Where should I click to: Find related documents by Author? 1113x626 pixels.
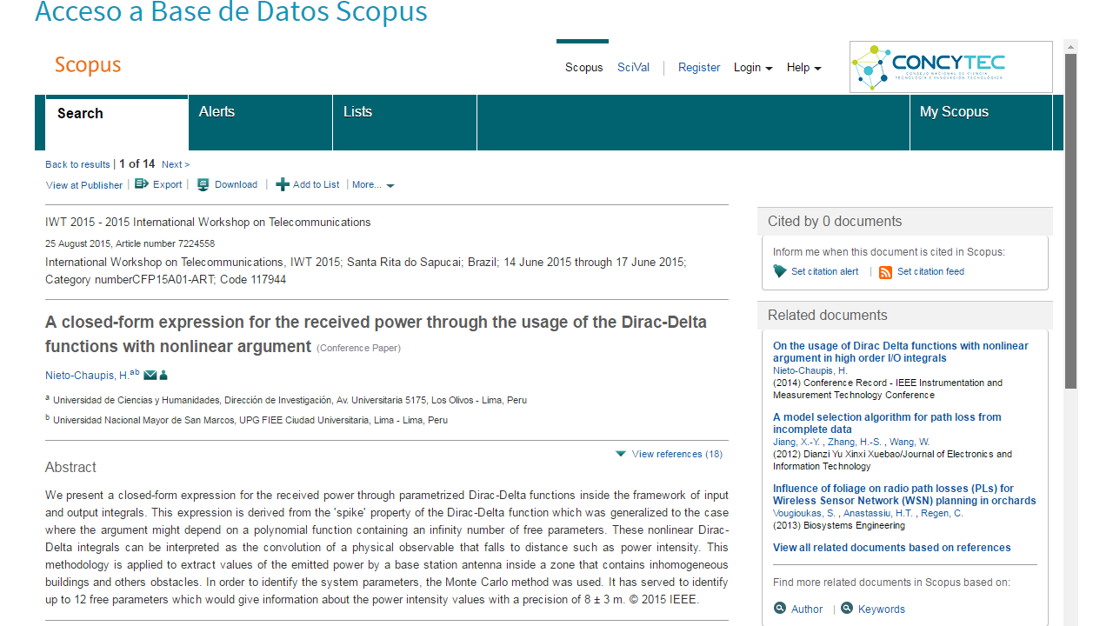[x=807, y=609]
